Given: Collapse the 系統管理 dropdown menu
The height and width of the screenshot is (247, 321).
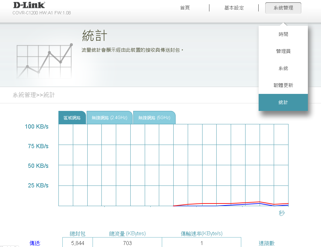Looking at the screenshot, I should (283, 8).
